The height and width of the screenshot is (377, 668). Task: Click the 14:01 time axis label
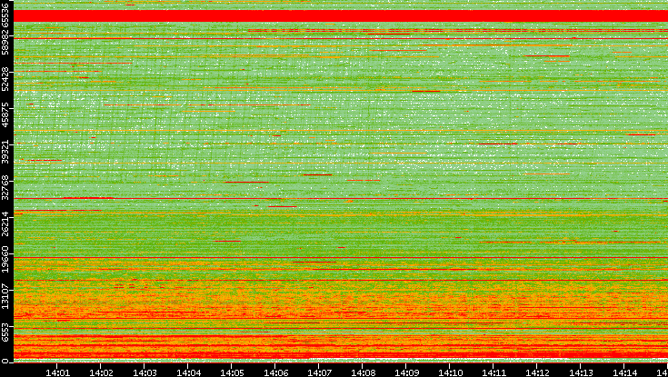click(x=57, y=372)
